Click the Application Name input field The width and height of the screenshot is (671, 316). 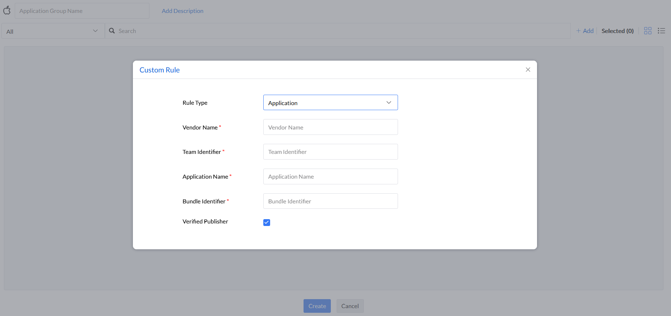[330, 176]
